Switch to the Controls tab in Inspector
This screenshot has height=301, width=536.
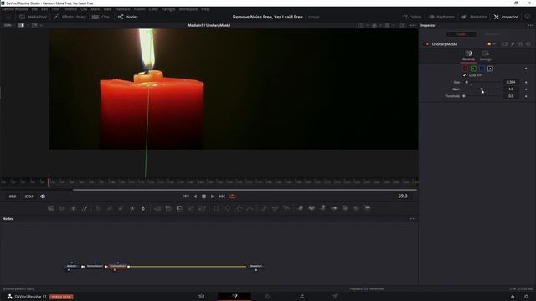coord(468,56)
